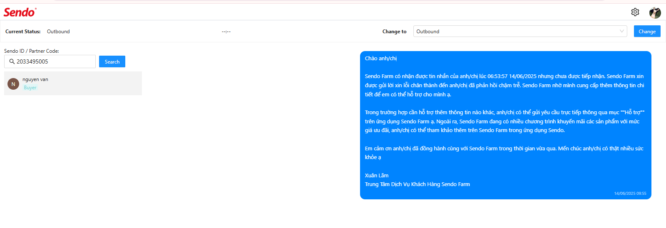Click the '--:--' timer text
666x228 pixels.
point(226,32)
